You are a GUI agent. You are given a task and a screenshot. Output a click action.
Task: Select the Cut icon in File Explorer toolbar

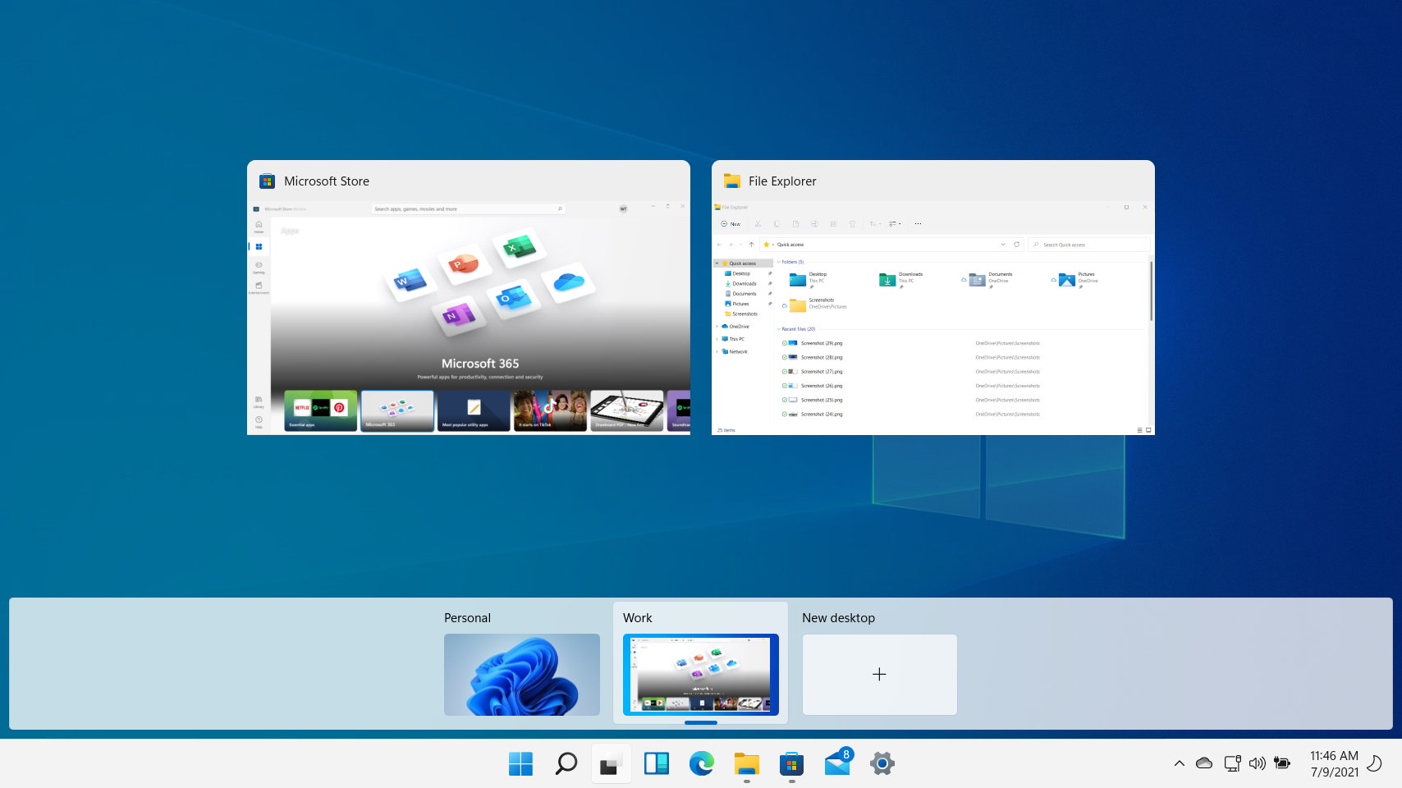(x=758, y=223)
